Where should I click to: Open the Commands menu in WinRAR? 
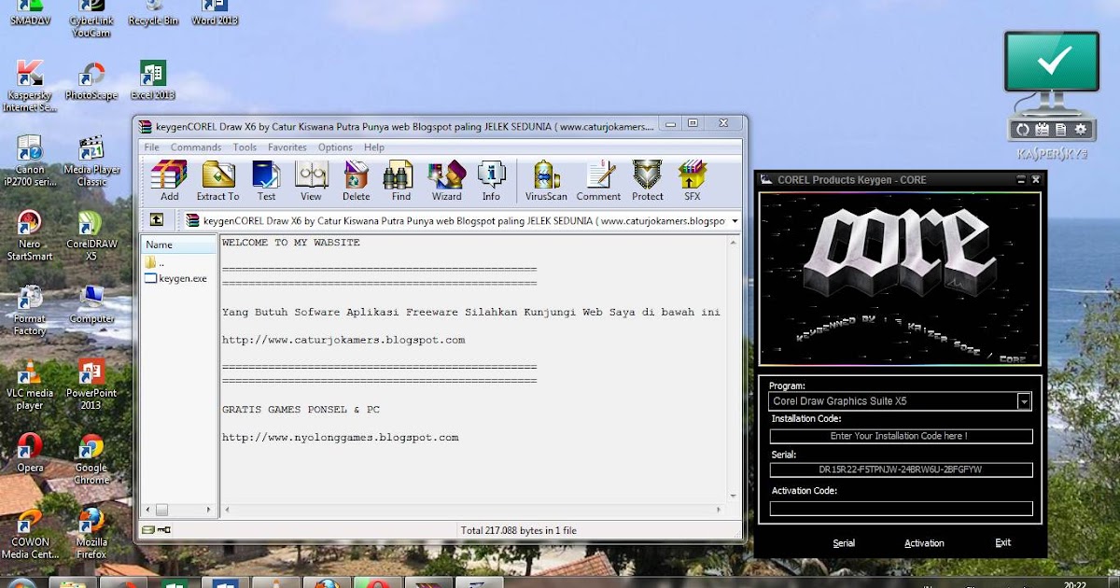(196, 147)
